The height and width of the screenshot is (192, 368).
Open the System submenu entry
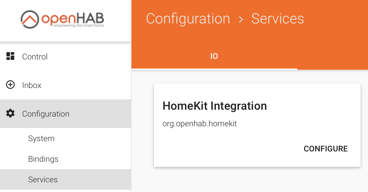41,138
